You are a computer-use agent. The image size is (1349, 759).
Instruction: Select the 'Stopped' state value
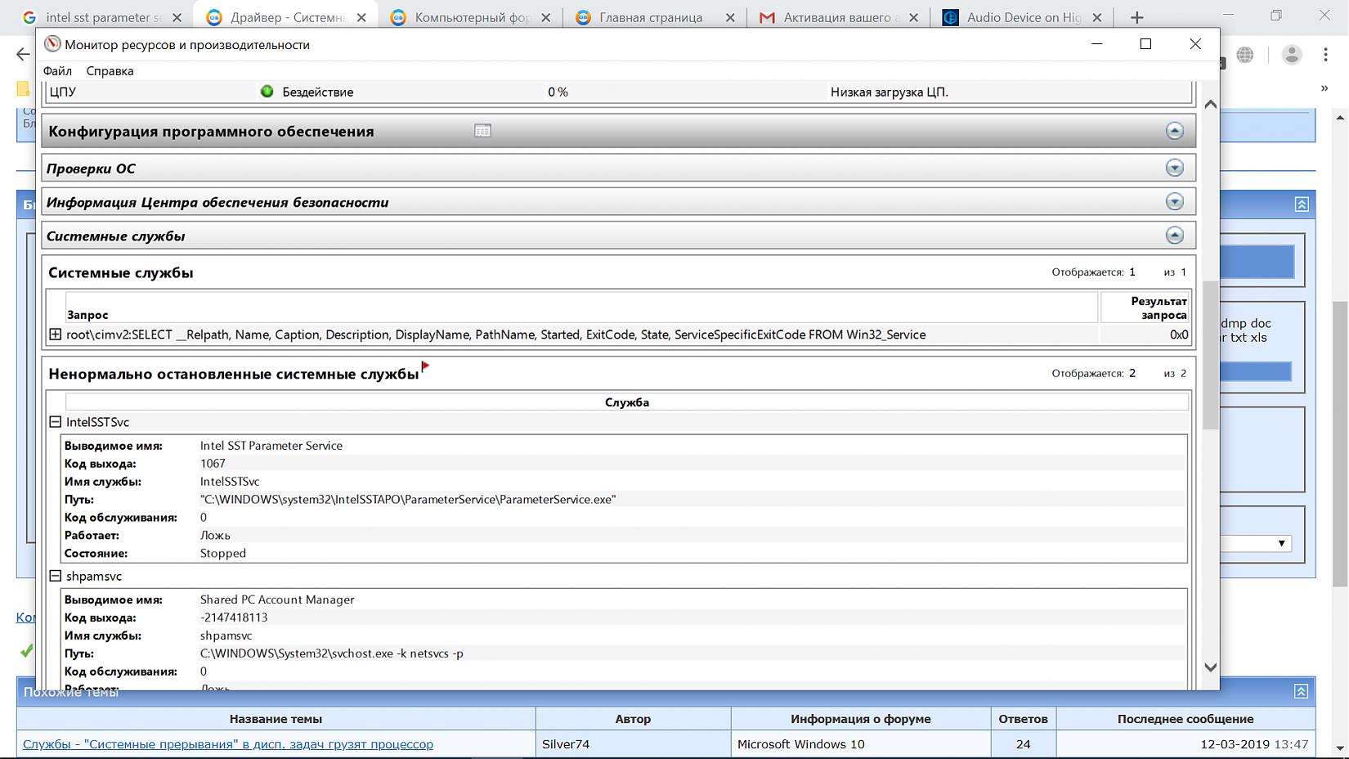[x=223, y=554]
